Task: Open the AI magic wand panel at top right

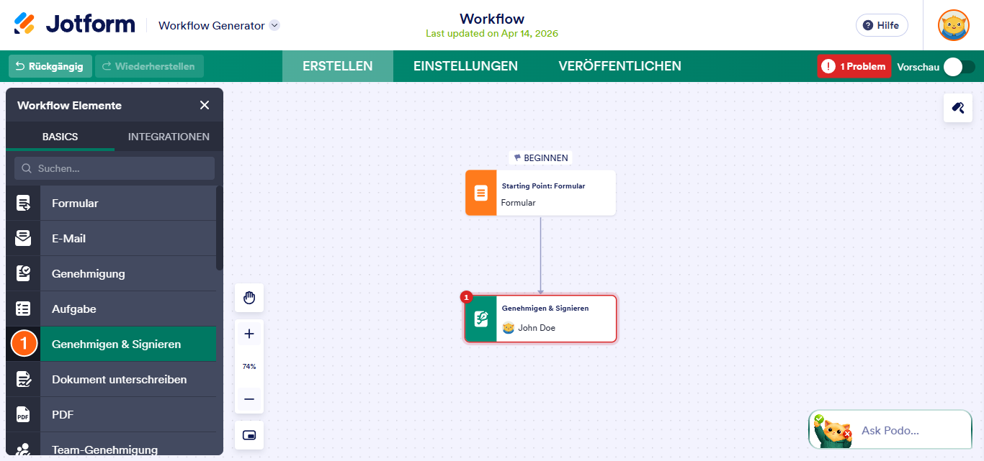Action: 957,107
